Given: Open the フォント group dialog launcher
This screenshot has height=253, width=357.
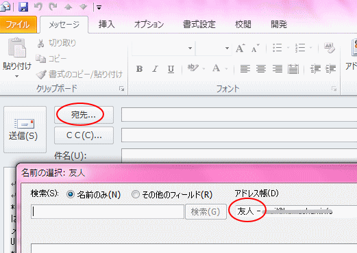Looking at the screenshot, I should [334, 89].
